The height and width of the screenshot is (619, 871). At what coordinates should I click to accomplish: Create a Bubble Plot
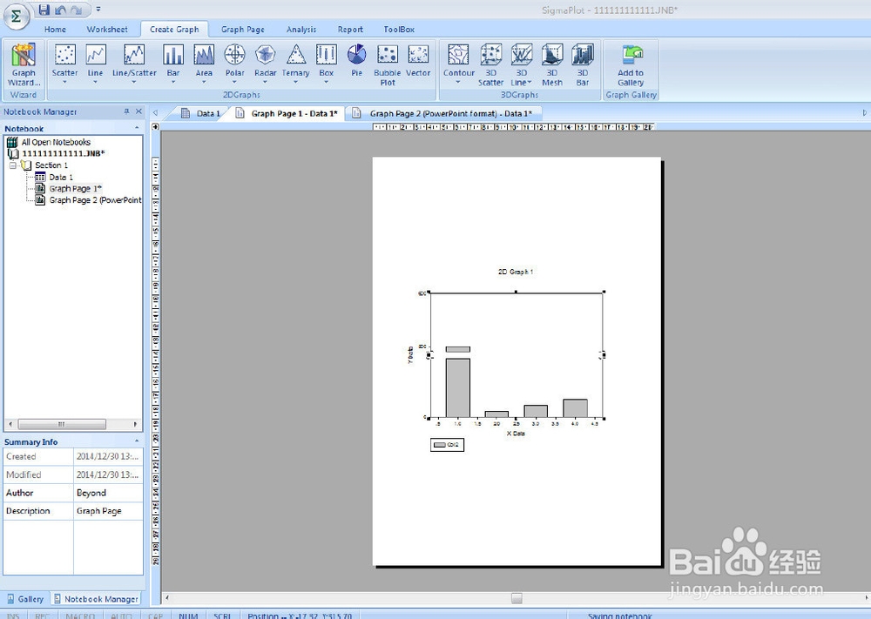tap(388, 64)
